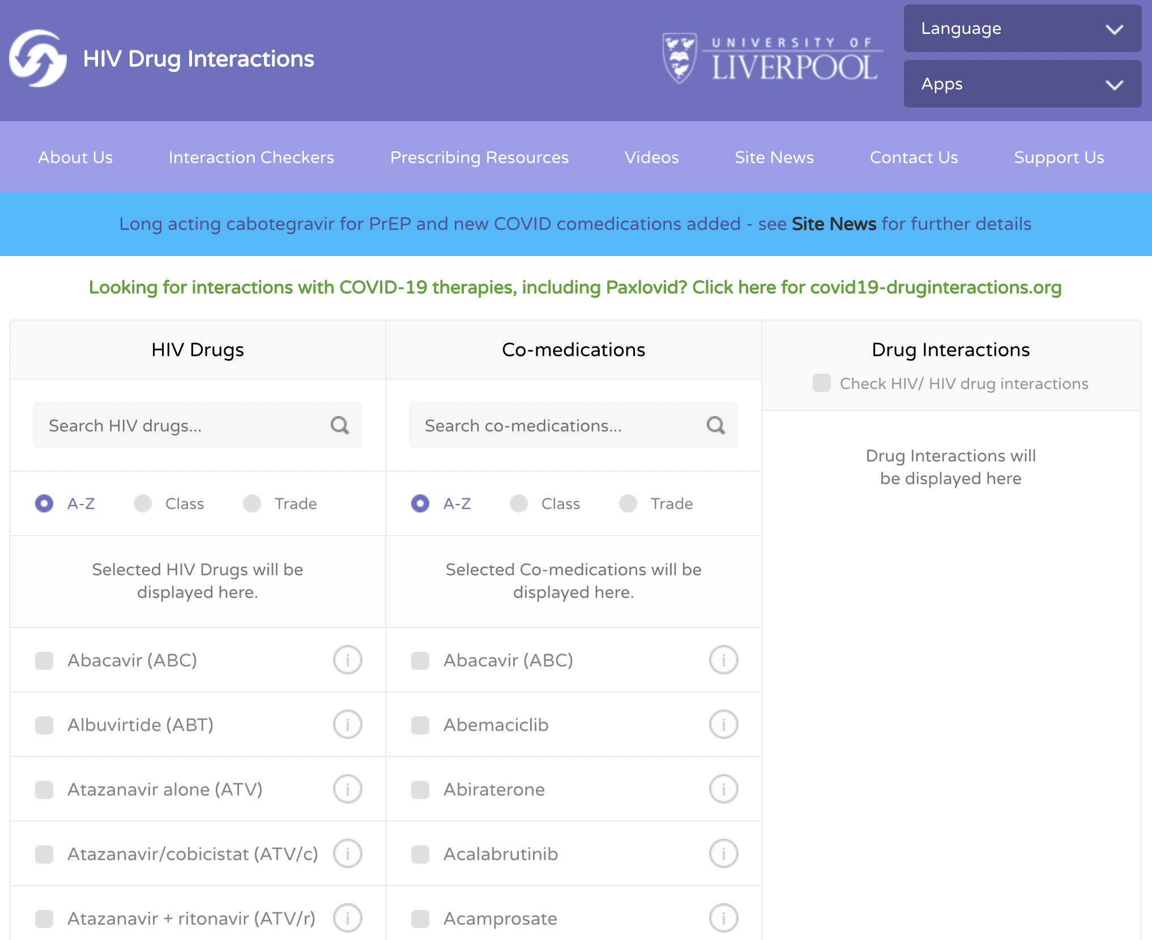Tick the co-medication Abacavir (ABC) checkbox
Image resolution: width=1152 pixels, height=940 pixels.
[420, 660]
